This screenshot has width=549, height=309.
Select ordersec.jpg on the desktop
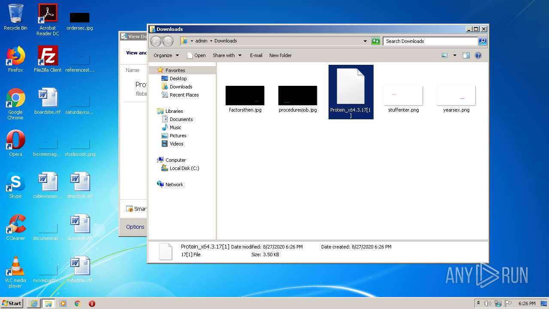(79, 21)
